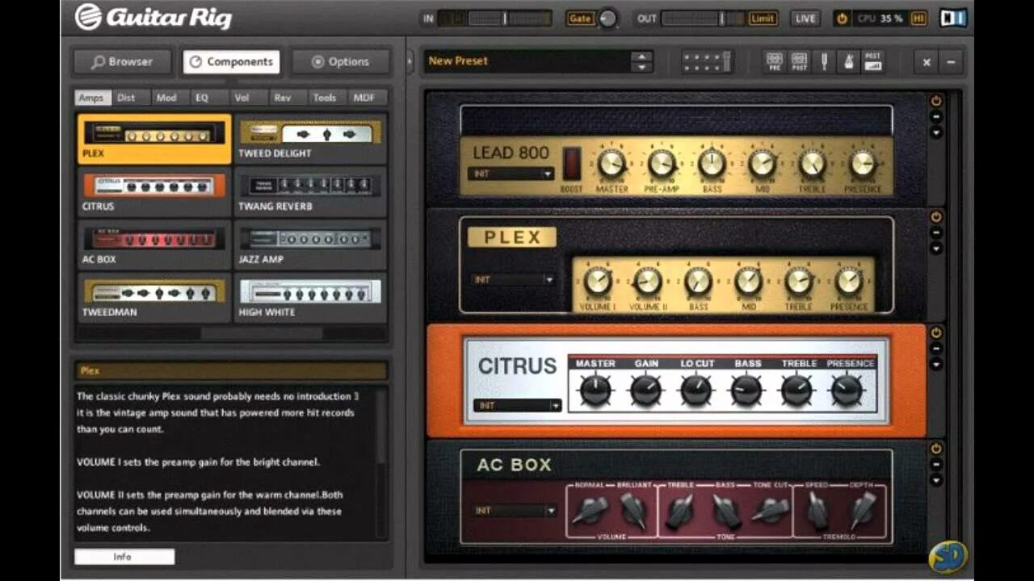Bypass the PLEX module with its power button

click(x=936, y=216)
